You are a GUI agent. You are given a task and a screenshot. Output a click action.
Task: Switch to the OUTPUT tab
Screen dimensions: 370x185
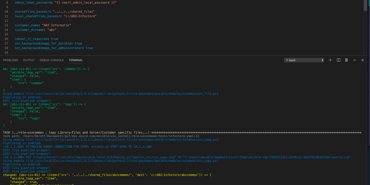coord(29,60)
